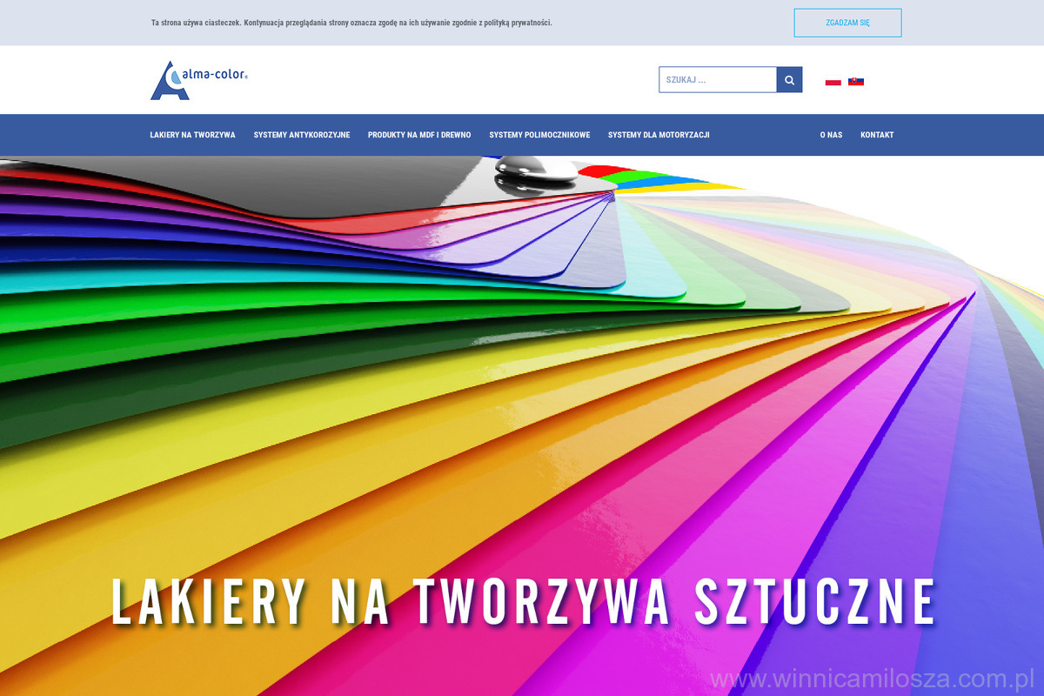Open Systemy antykorozyjne menu item
The height and width of the screenshot is (696, 1044).
tap(301, 135)
